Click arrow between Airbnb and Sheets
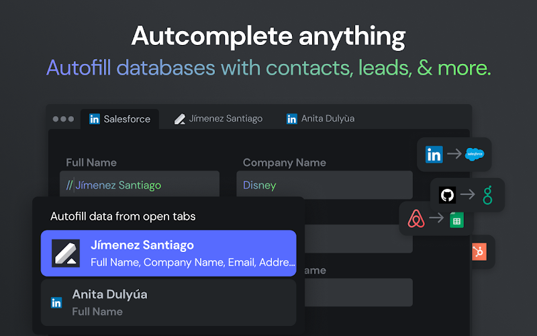This screenshot has height=336, width=537. pos(436,218)
